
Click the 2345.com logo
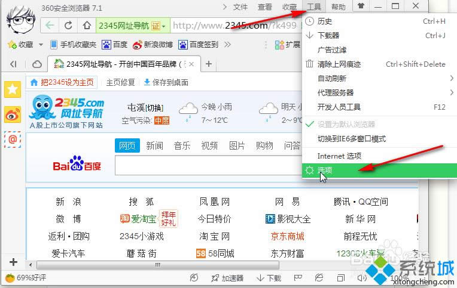pyautogui.click(x=66, y=112)
